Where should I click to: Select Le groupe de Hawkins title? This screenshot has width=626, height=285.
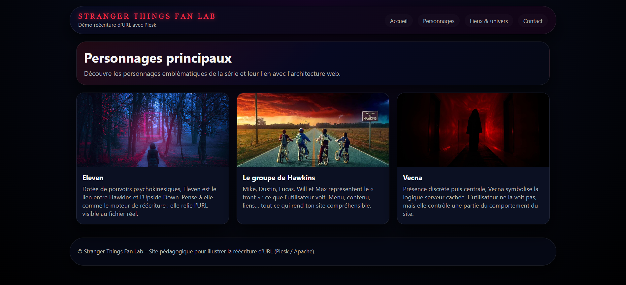pos(279,178)
